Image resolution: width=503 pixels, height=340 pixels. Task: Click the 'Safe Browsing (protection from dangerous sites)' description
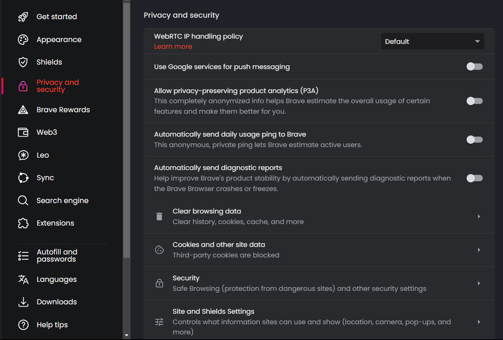coord(299,289)
